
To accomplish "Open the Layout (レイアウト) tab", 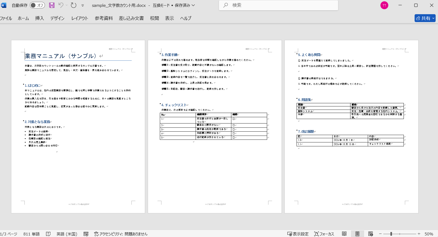I will [x=80, y=18].
